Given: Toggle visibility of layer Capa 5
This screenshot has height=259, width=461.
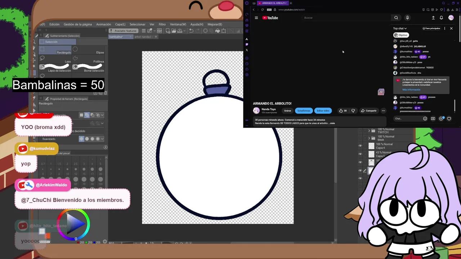Looking at the screenshot, I should tap(360, 154).
